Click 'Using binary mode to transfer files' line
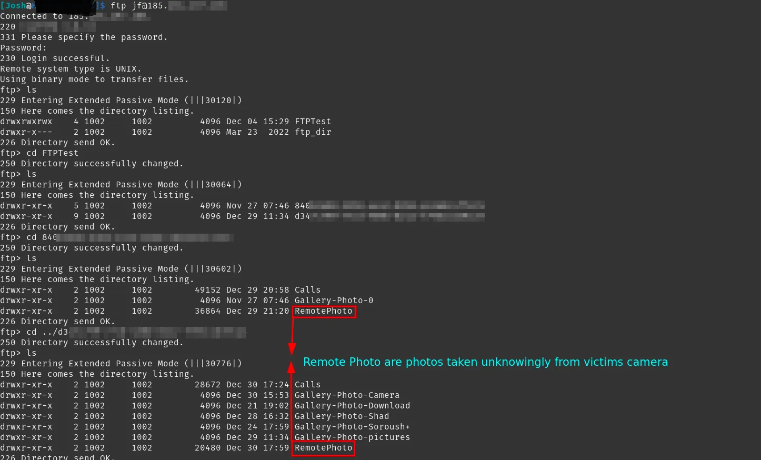This screenshot has height=460, width=761. (94, 79)
